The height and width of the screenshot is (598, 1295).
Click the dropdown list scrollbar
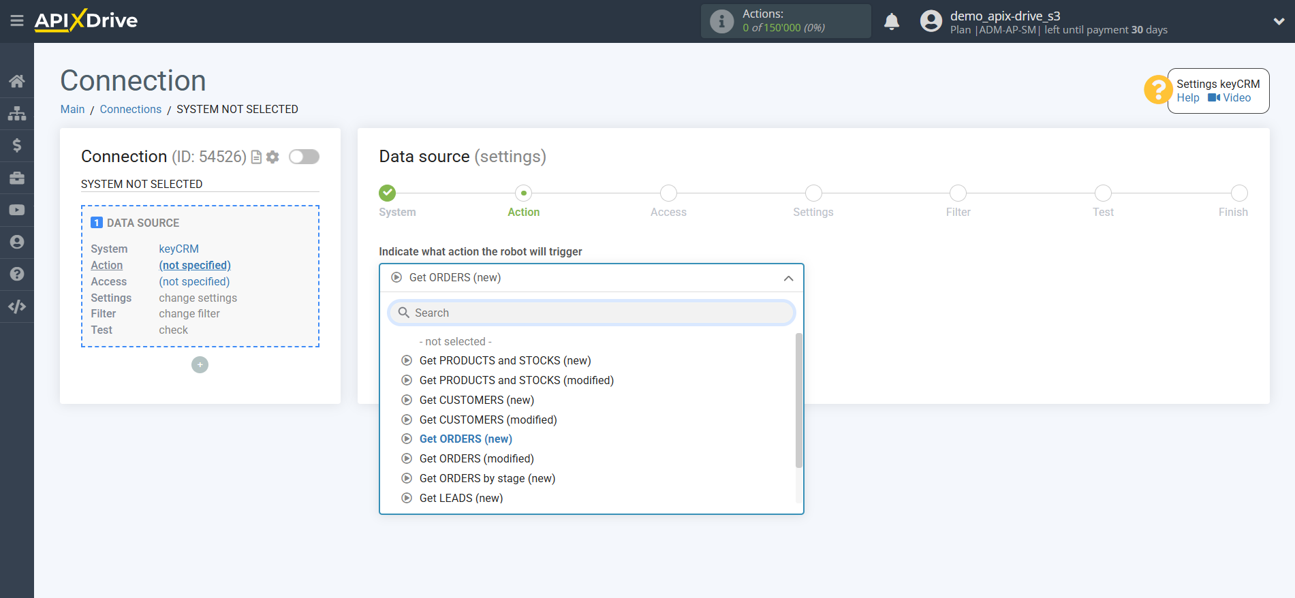point(799,400)
